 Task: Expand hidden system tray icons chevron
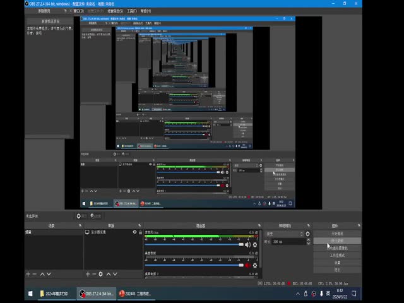click(x=298, y=294)
